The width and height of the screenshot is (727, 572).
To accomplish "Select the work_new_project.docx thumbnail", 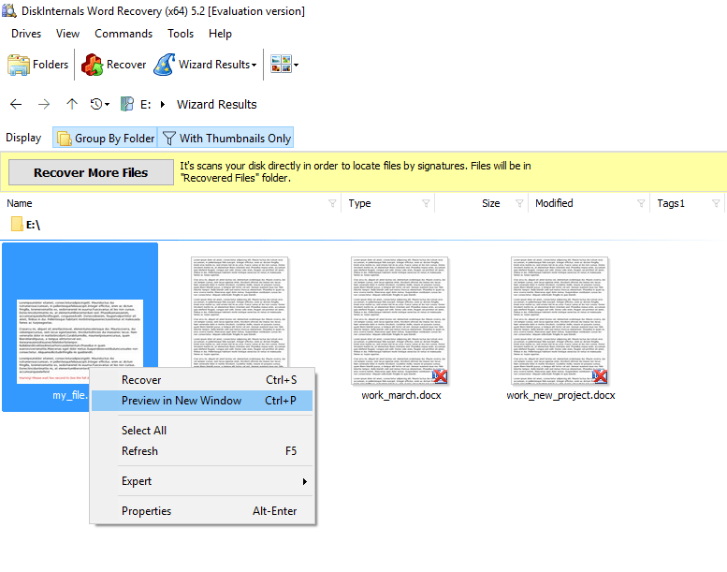I will [x=560, y=319].
